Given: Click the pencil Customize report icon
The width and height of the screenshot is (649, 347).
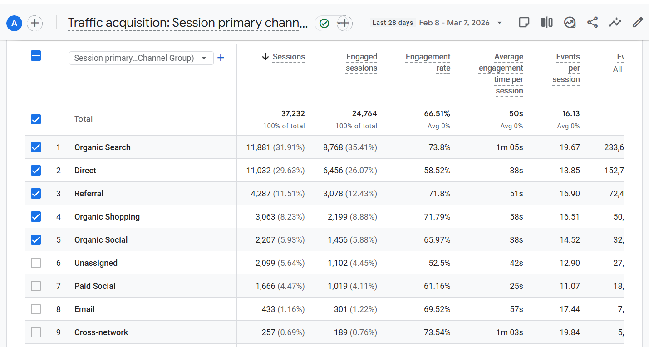Looking at the screenshot, I should (x=638, y=23).
